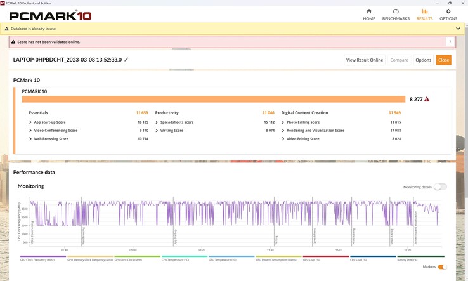Expand the Database is already in use banner
The image size is (468, 281).
pyautogui.click(x=458, y=29)
